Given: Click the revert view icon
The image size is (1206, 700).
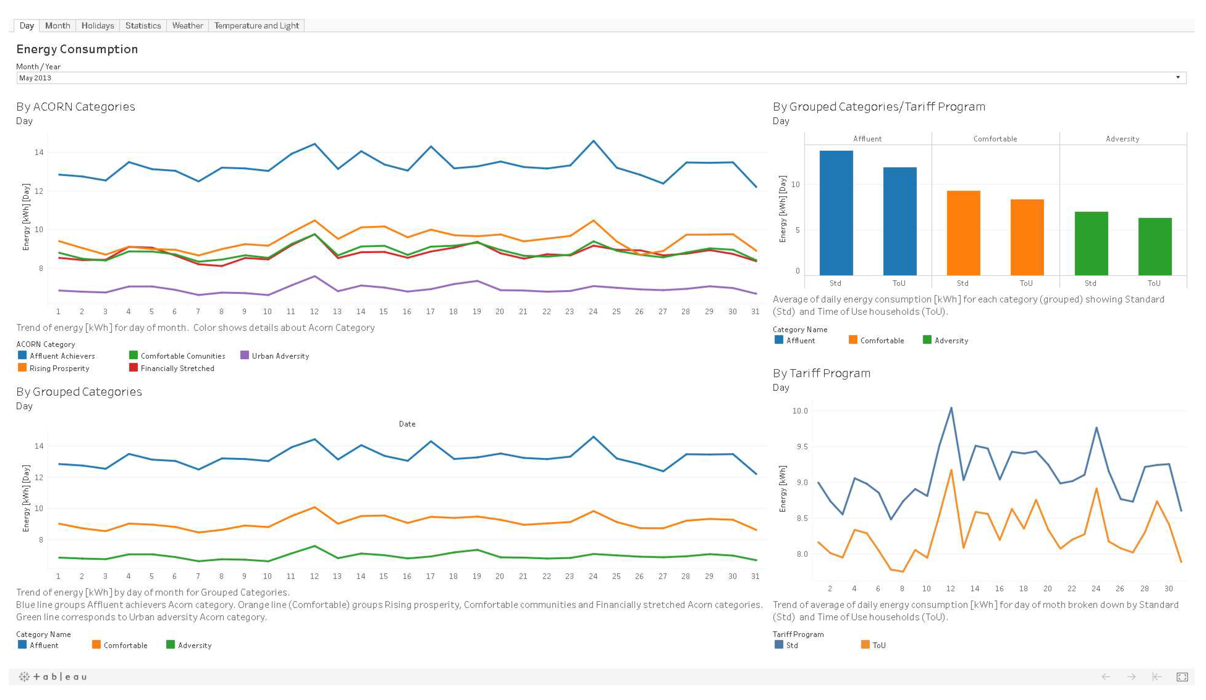Looking at the screenshot, I should click(1157, 677).
